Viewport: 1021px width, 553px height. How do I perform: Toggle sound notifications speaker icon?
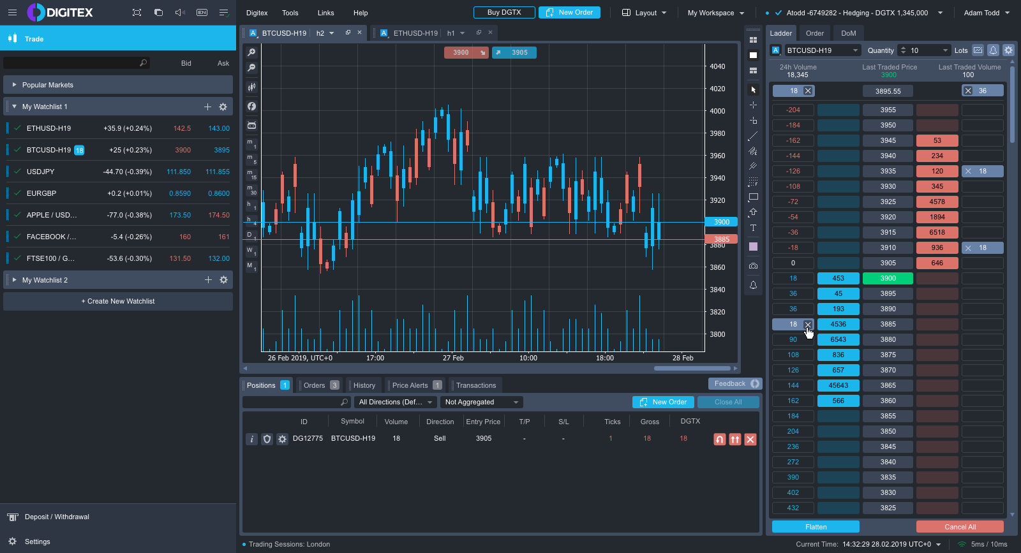point(180,12)
